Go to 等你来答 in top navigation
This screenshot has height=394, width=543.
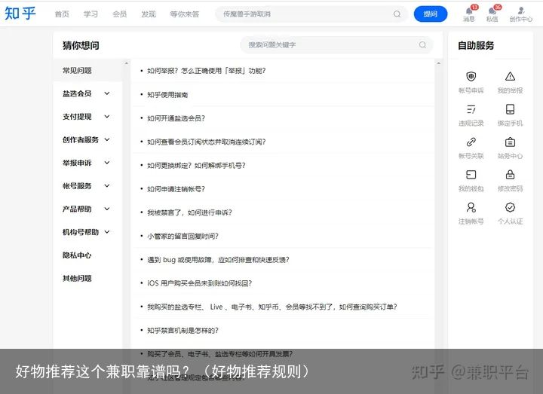[x=185, y=14]
